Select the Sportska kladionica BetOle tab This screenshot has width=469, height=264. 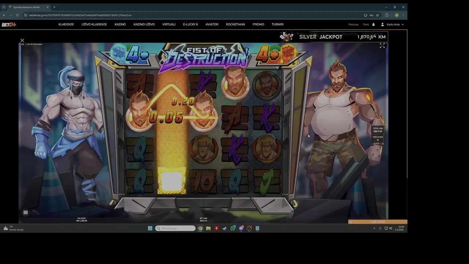(29, 7)
